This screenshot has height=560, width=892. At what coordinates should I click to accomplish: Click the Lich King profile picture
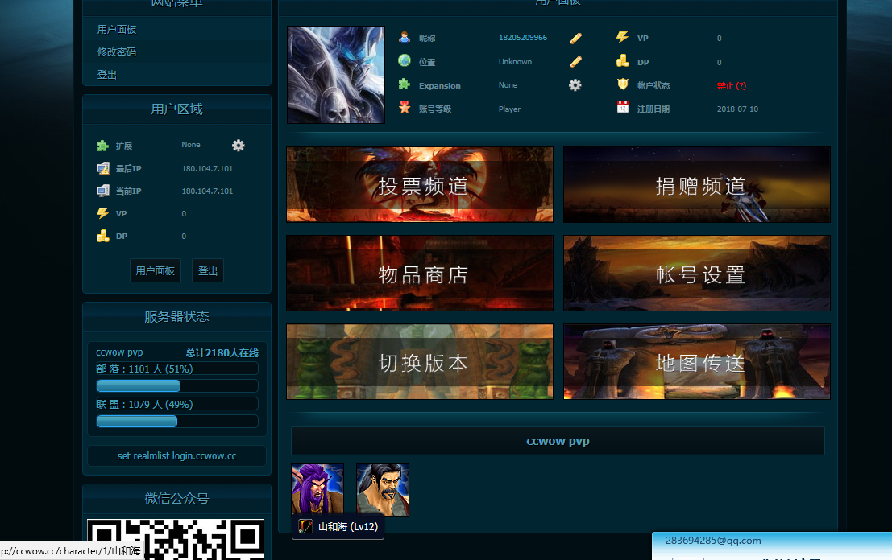pos(336,75)
